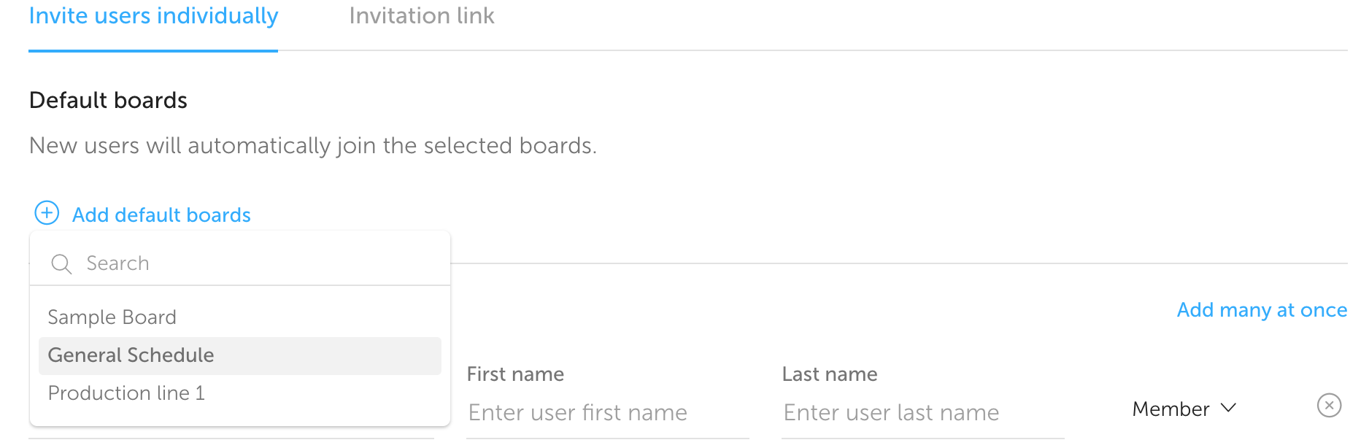Click the Add default boards link text
This screenshot has height=448, width=1369.
point(161,215)
